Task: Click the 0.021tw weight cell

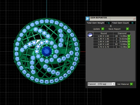Action: [124, 39]
